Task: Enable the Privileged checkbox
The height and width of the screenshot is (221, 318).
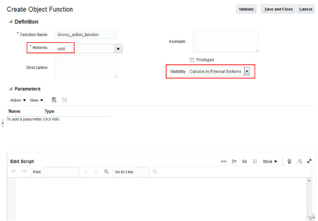Action: pos(192,60)
